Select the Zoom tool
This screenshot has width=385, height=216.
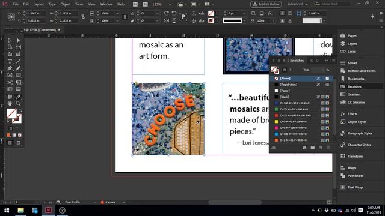(x=19, y=104)
